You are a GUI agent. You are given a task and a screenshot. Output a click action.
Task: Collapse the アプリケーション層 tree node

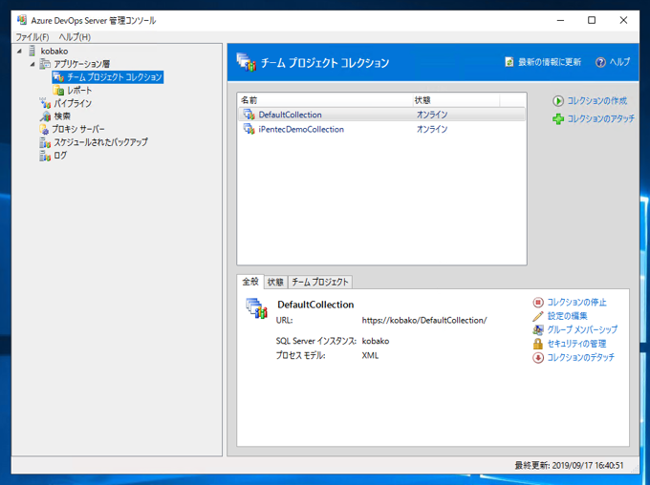pyautogui.click(x=32, y=64)
